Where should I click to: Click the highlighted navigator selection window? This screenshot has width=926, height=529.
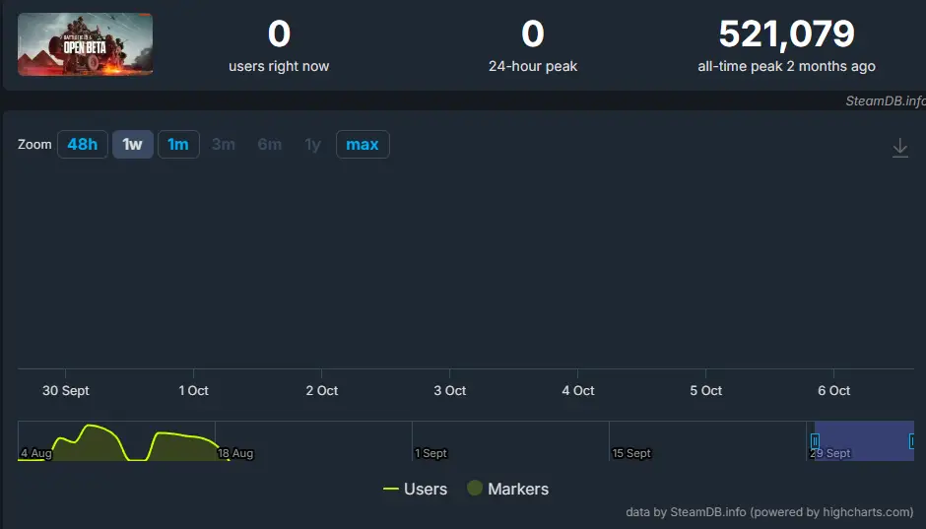point(863,440)
